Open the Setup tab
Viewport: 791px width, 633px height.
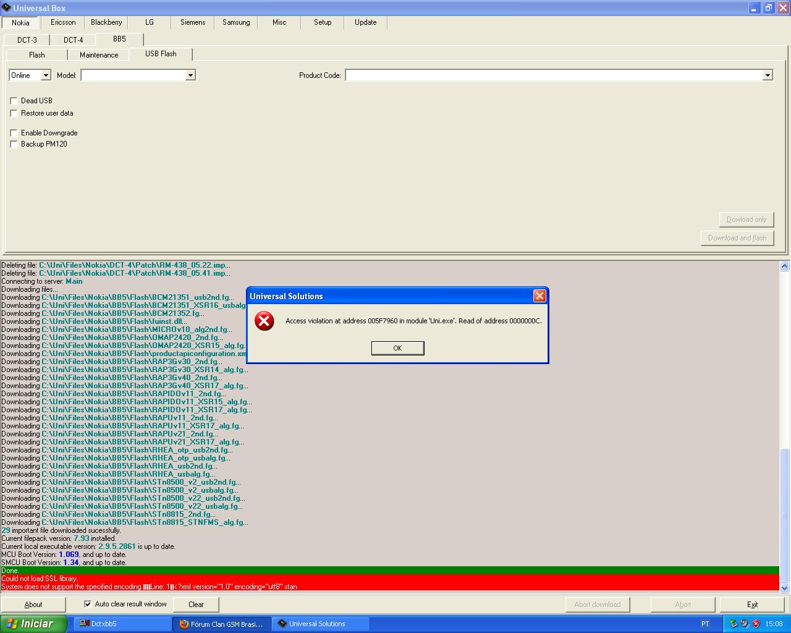323,22
